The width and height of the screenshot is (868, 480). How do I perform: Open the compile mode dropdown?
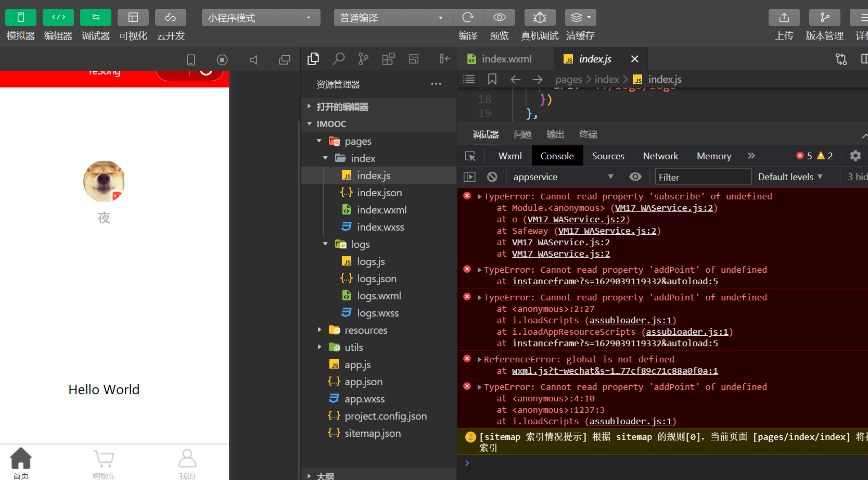click(x=393, y=18)
